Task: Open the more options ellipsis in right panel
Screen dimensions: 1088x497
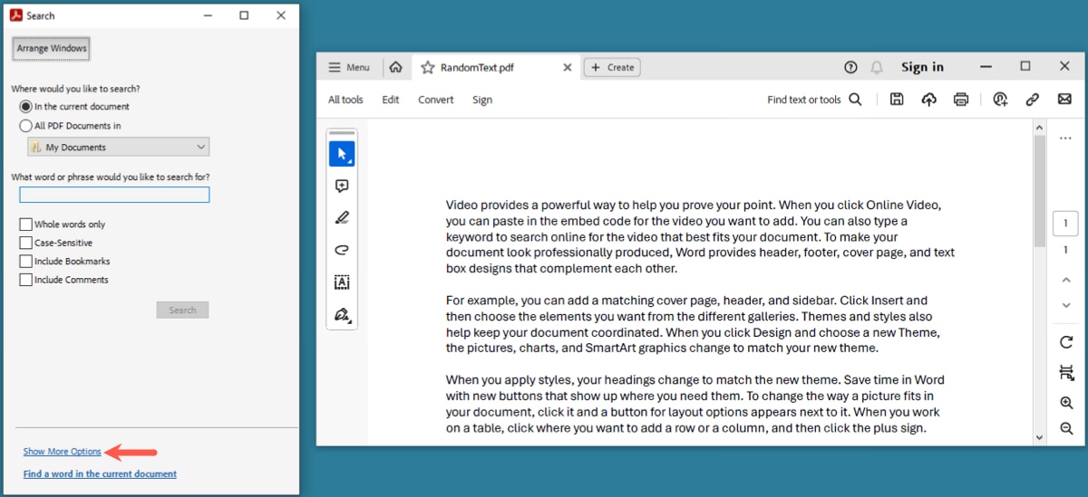Action: pyautogui.click(x=1065, y=139)
